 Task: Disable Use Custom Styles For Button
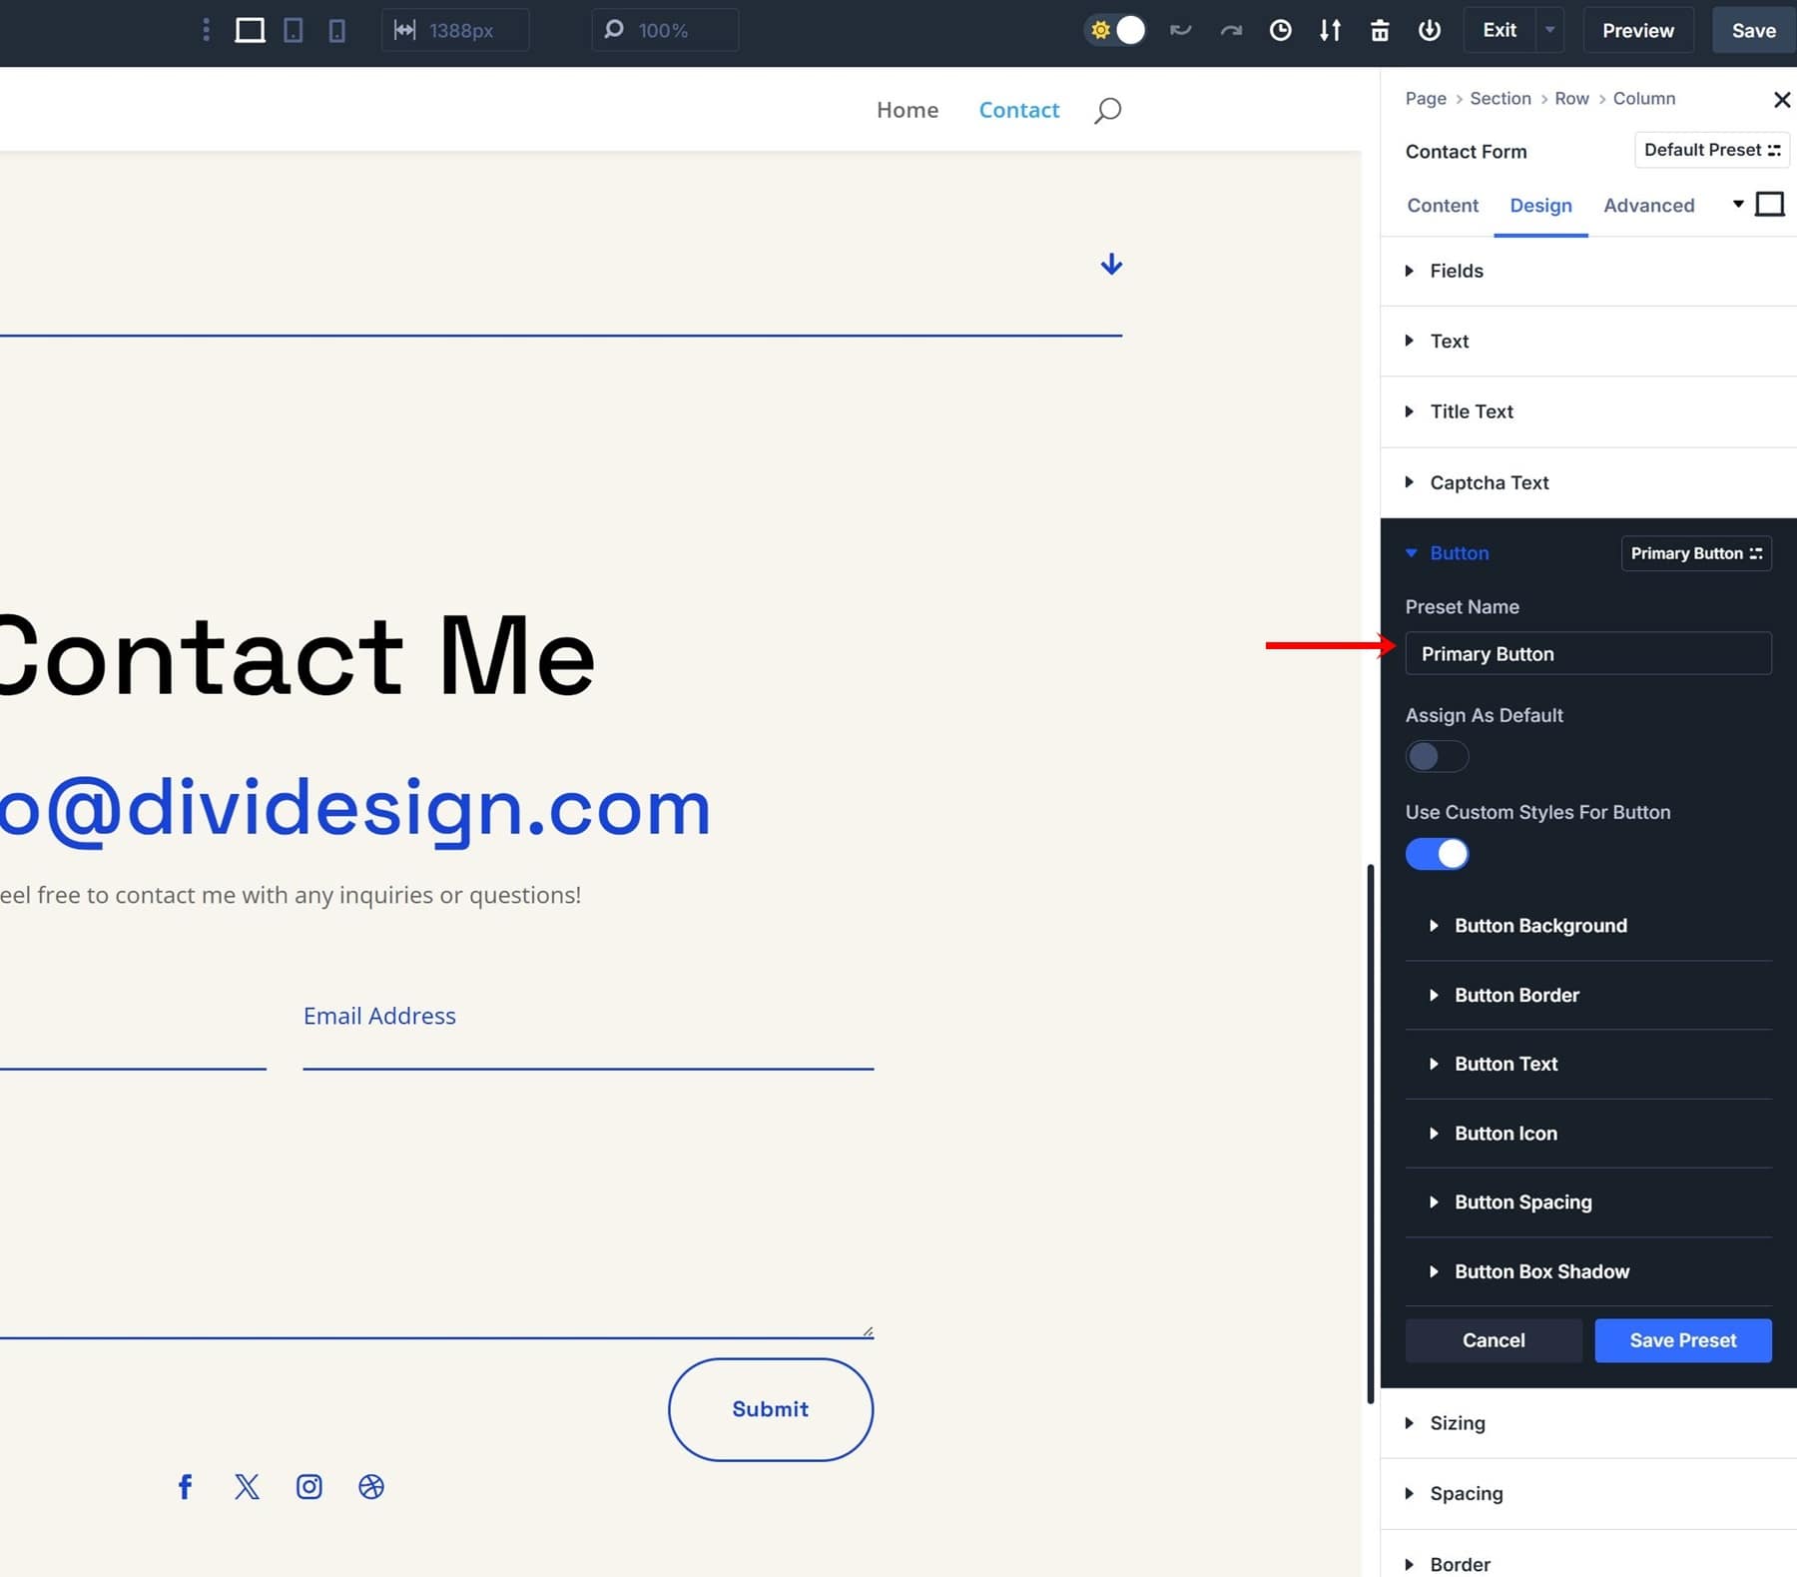pos(1437,854)
